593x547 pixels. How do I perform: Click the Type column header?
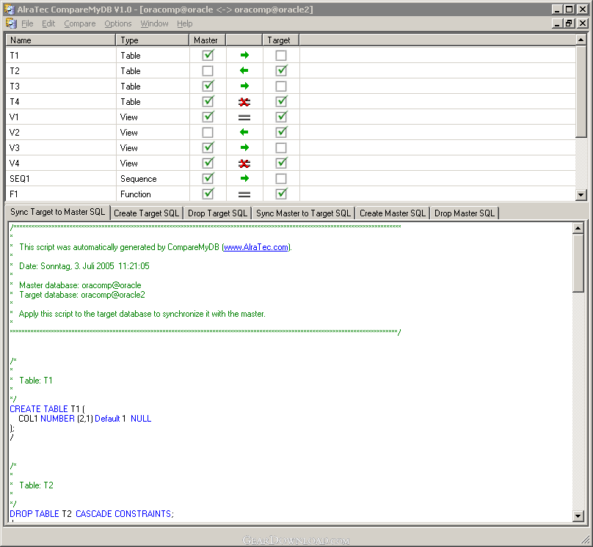[x=152, y=40]
